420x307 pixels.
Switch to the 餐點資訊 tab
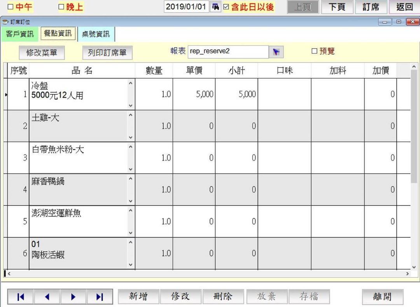coord(58,33)
